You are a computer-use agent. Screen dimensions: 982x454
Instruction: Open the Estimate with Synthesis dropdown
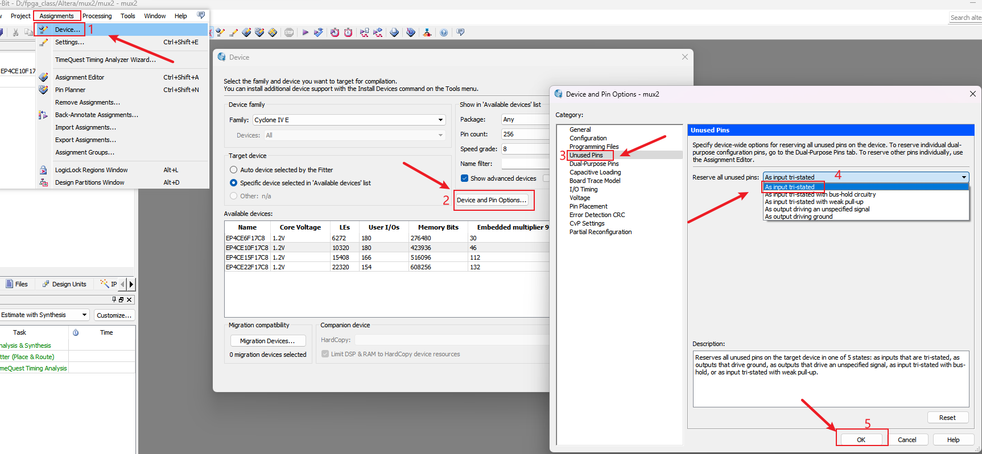coord(45,315)
